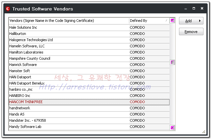Minimize the Trusted Software Vendors window

186,9
